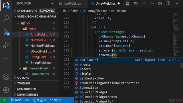
Task: Go to previous change arrow icon
Action: pos(136,3)
